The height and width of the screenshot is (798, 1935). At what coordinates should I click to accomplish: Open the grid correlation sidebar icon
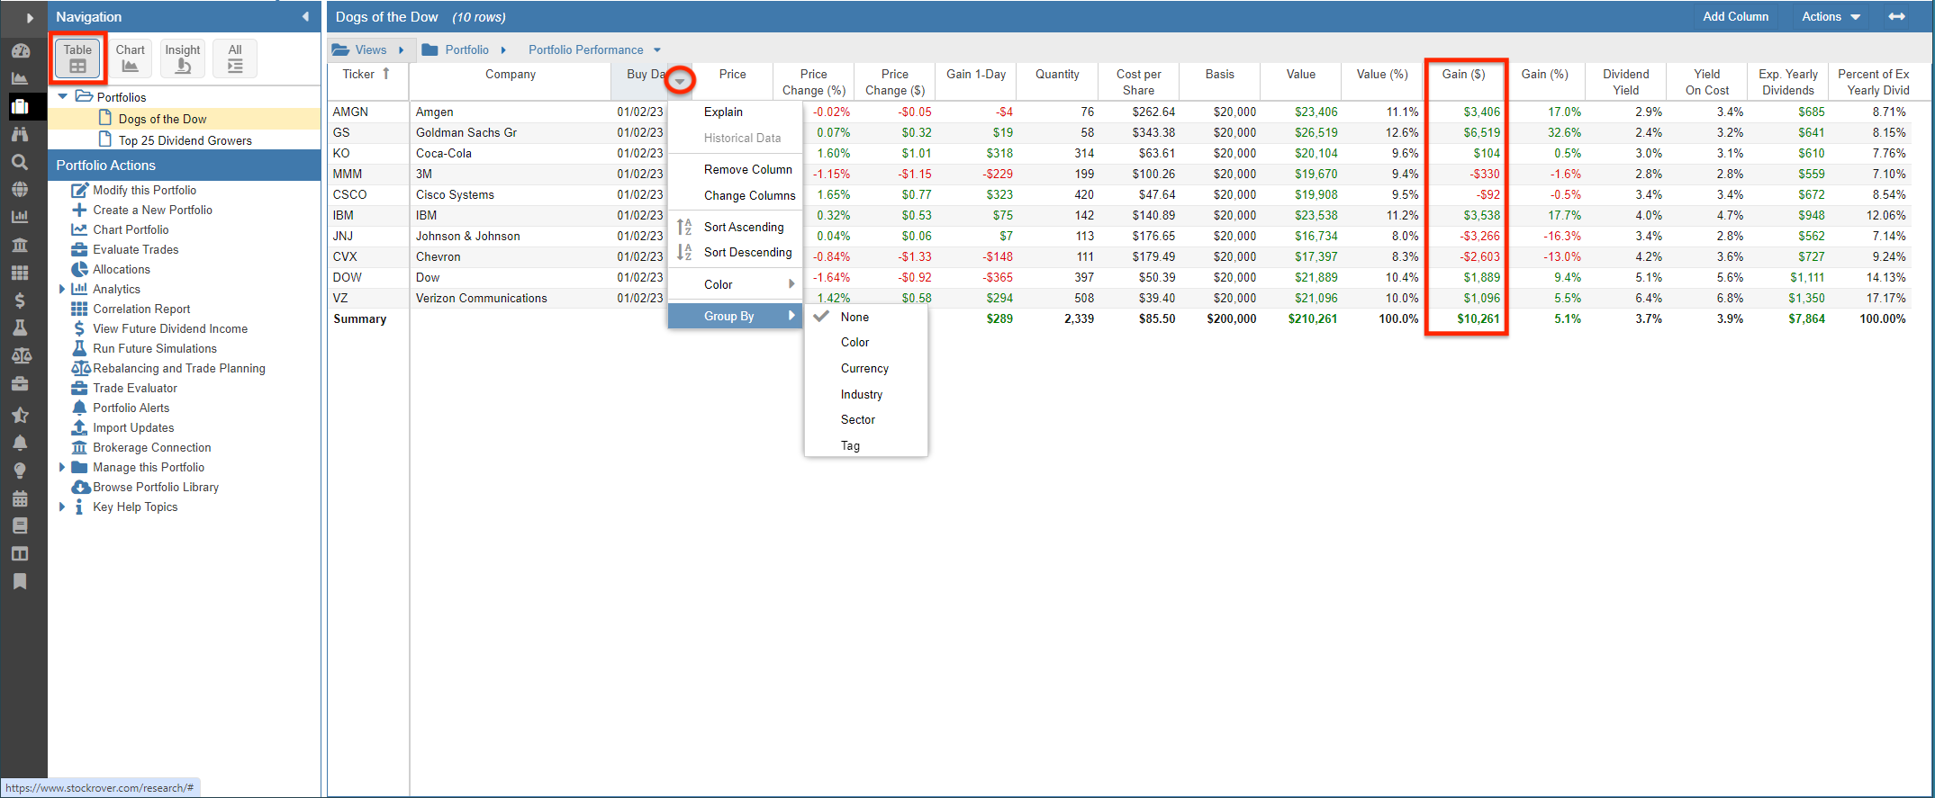point(20,273)
